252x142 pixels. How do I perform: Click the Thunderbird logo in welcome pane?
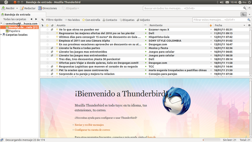176,101
